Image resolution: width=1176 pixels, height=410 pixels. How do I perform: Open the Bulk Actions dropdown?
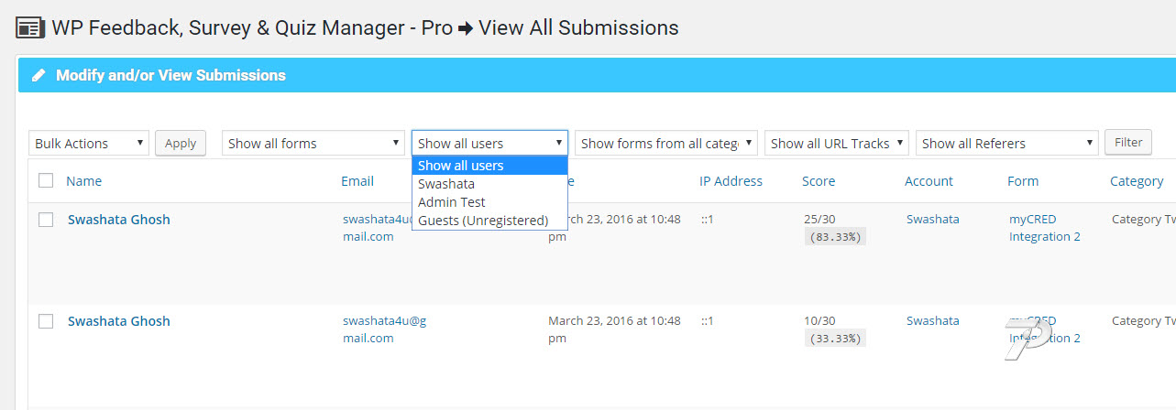pos(89,144)
